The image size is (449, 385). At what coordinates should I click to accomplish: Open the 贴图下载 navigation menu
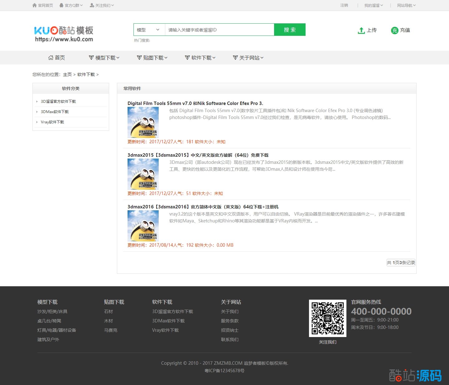coord(152,58)
